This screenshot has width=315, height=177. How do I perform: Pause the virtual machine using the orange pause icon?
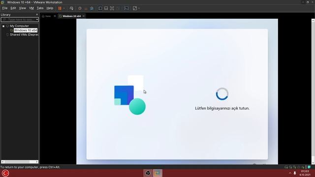(60, 8)
